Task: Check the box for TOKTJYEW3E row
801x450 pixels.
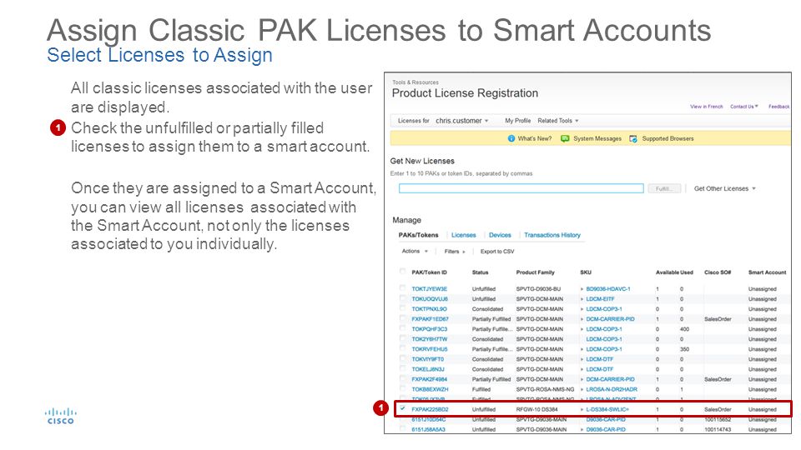Action: (402, 287)
